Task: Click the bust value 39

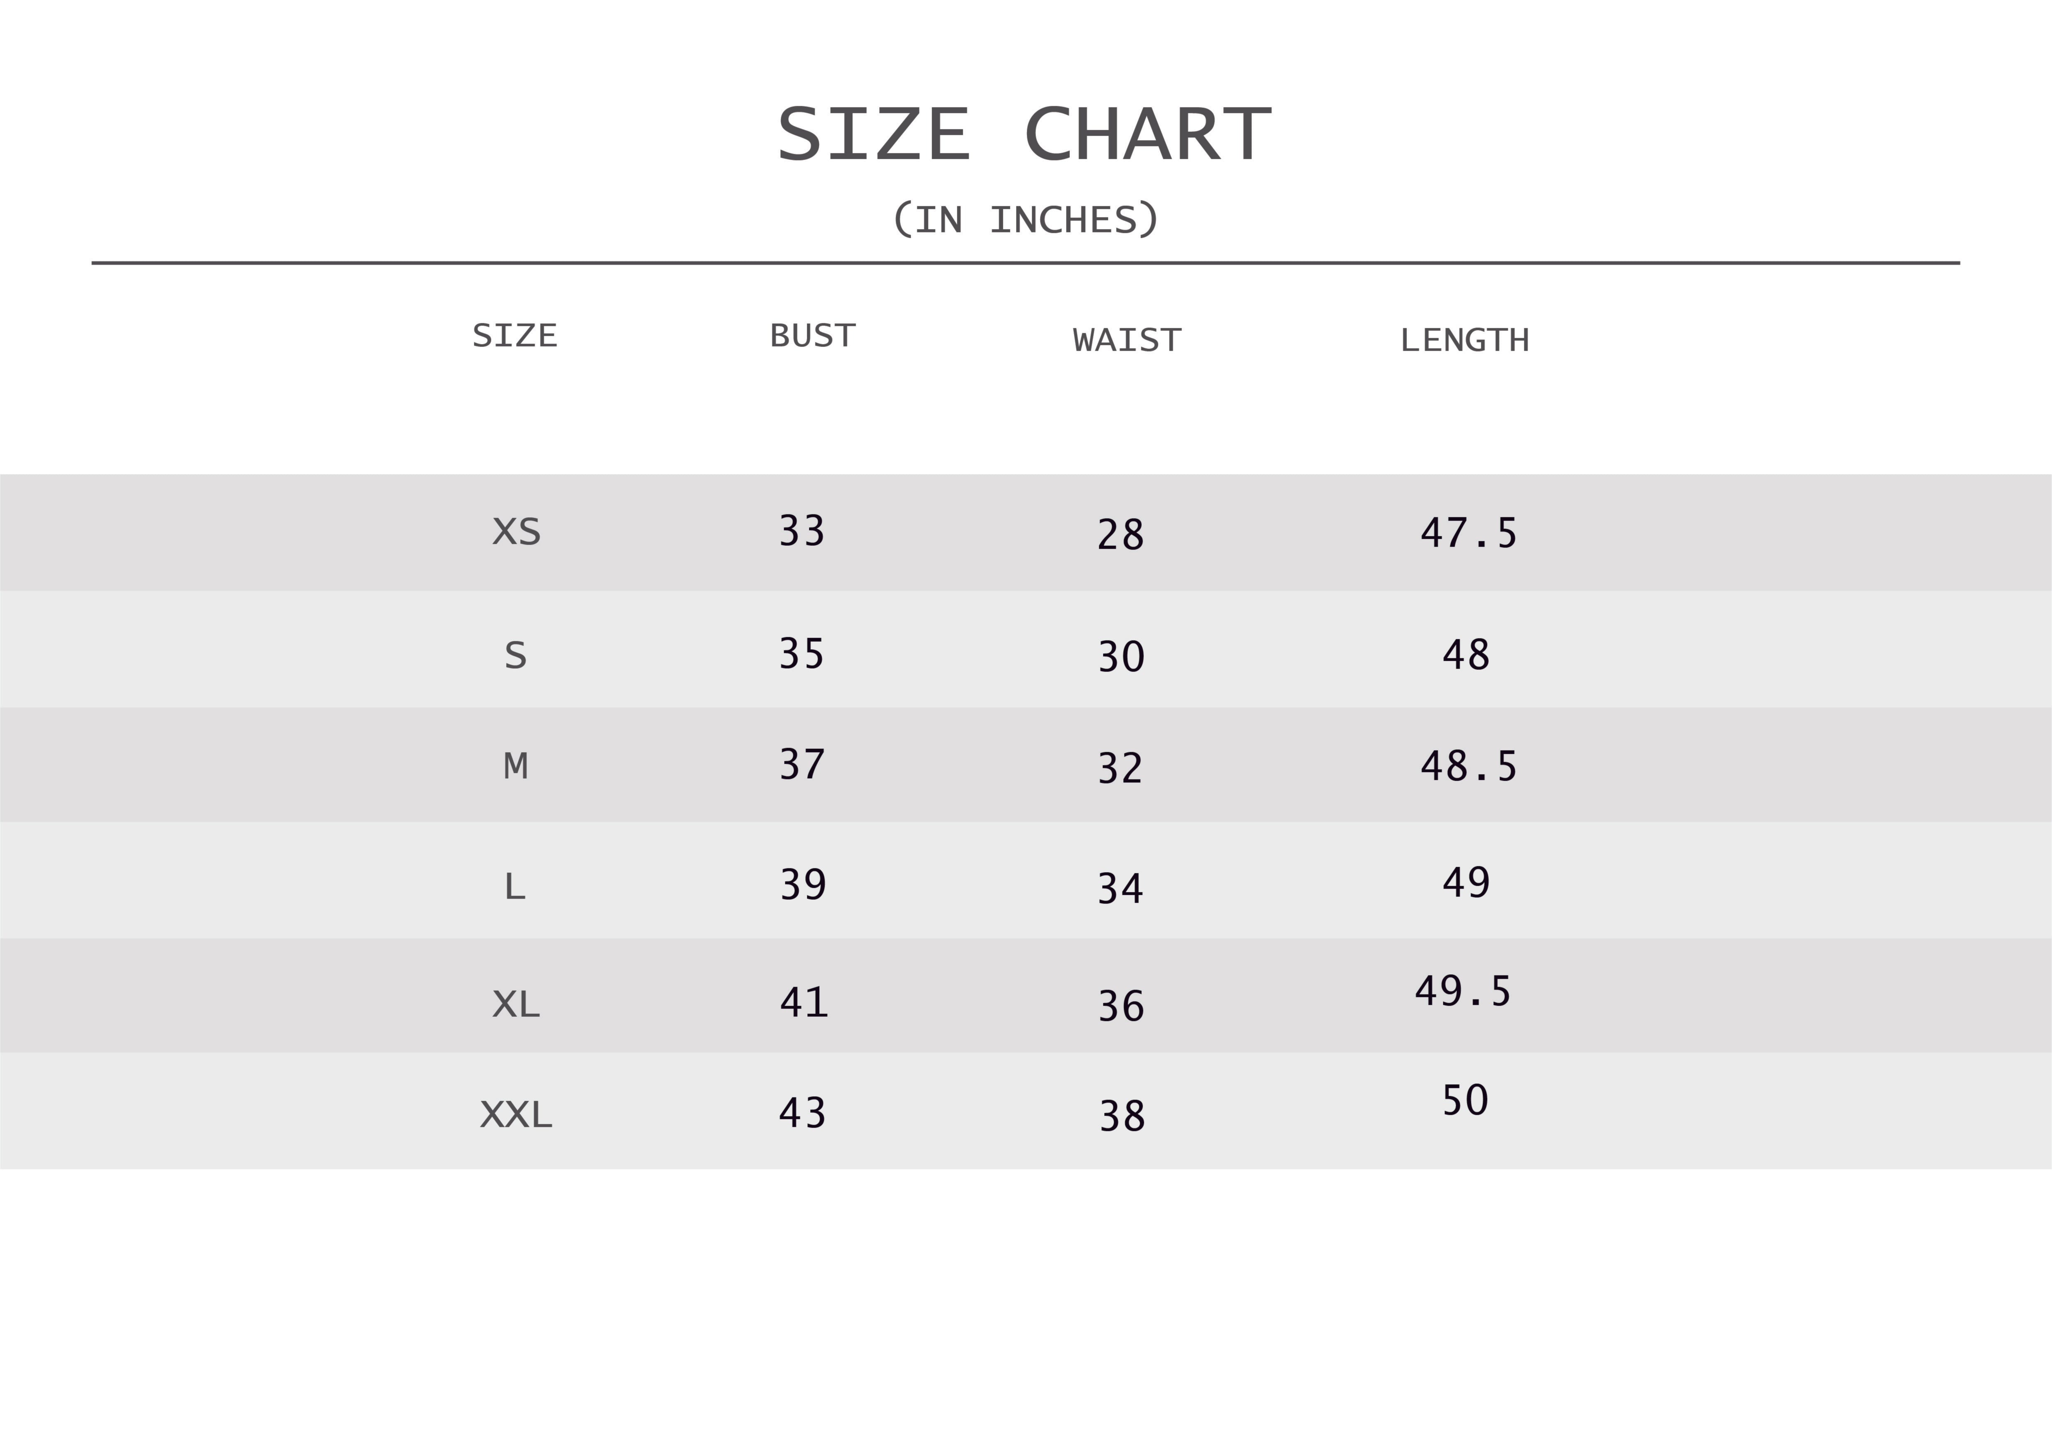Action: [803, 884]
